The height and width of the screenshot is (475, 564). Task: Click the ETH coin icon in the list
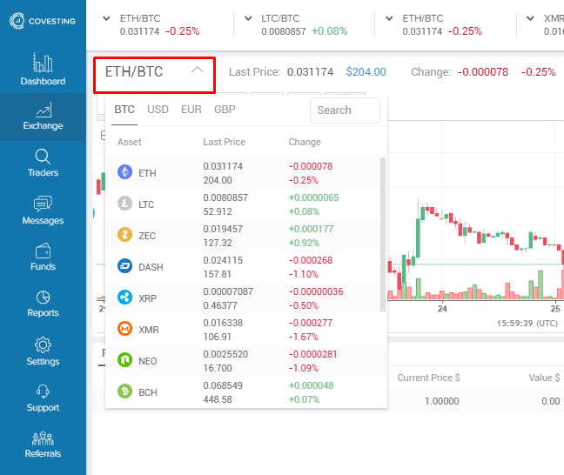pos(124,172)
